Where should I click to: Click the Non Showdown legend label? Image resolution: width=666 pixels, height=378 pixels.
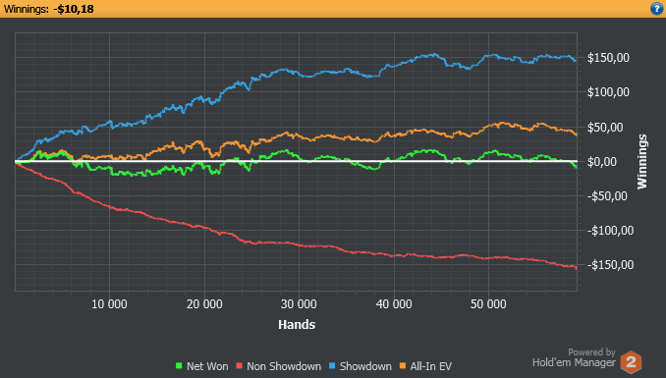coord(284,366)
